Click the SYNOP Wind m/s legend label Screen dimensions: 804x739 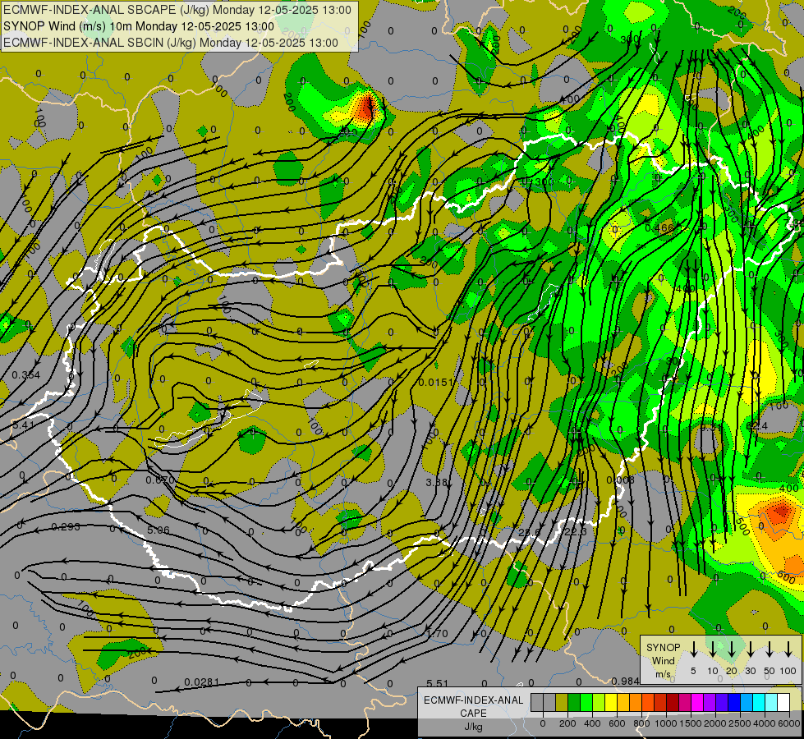663,660
